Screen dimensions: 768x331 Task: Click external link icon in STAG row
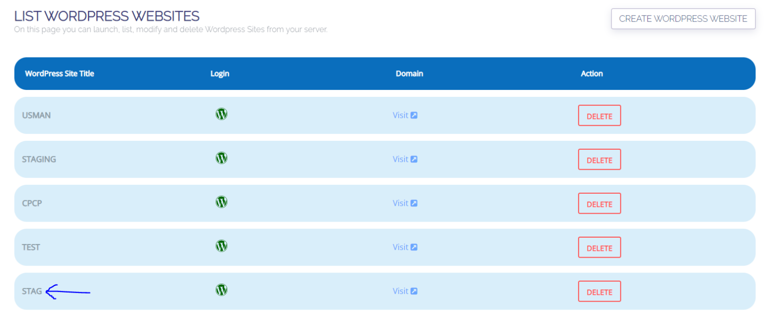click(x=414, y=291)
